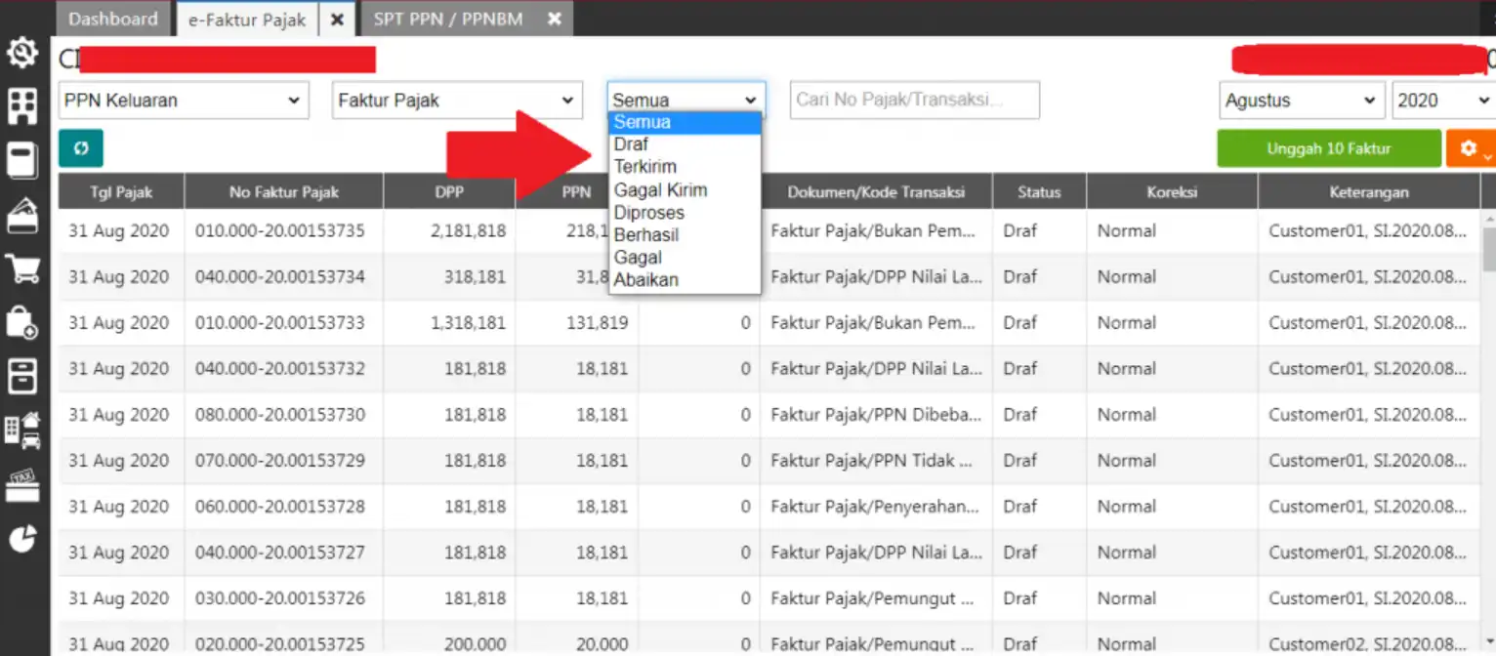The height and width of the screenshot is (656, 1496).
Task: Click the Faktur Pajak/Penyerahan... cell
Action: [875, 507]
